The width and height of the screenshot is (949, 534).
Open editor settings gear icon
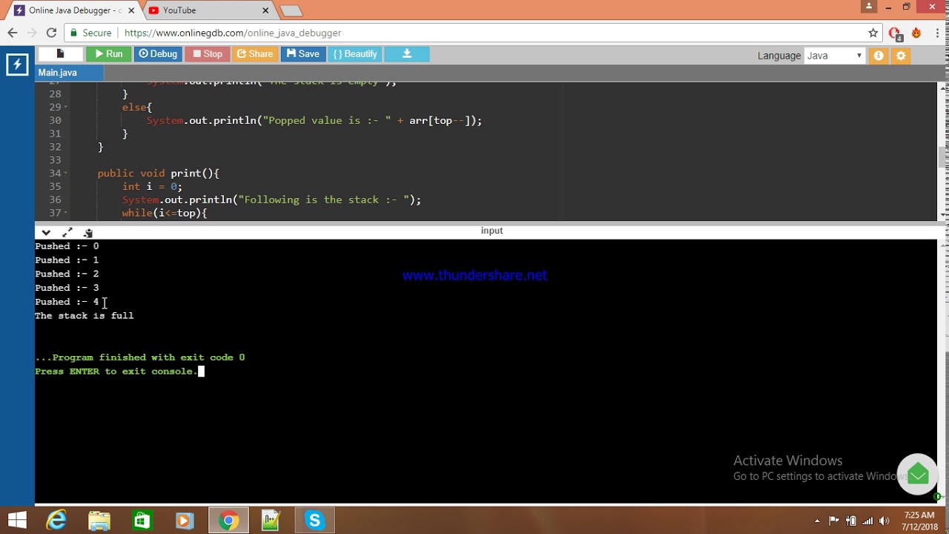[901, 56]
